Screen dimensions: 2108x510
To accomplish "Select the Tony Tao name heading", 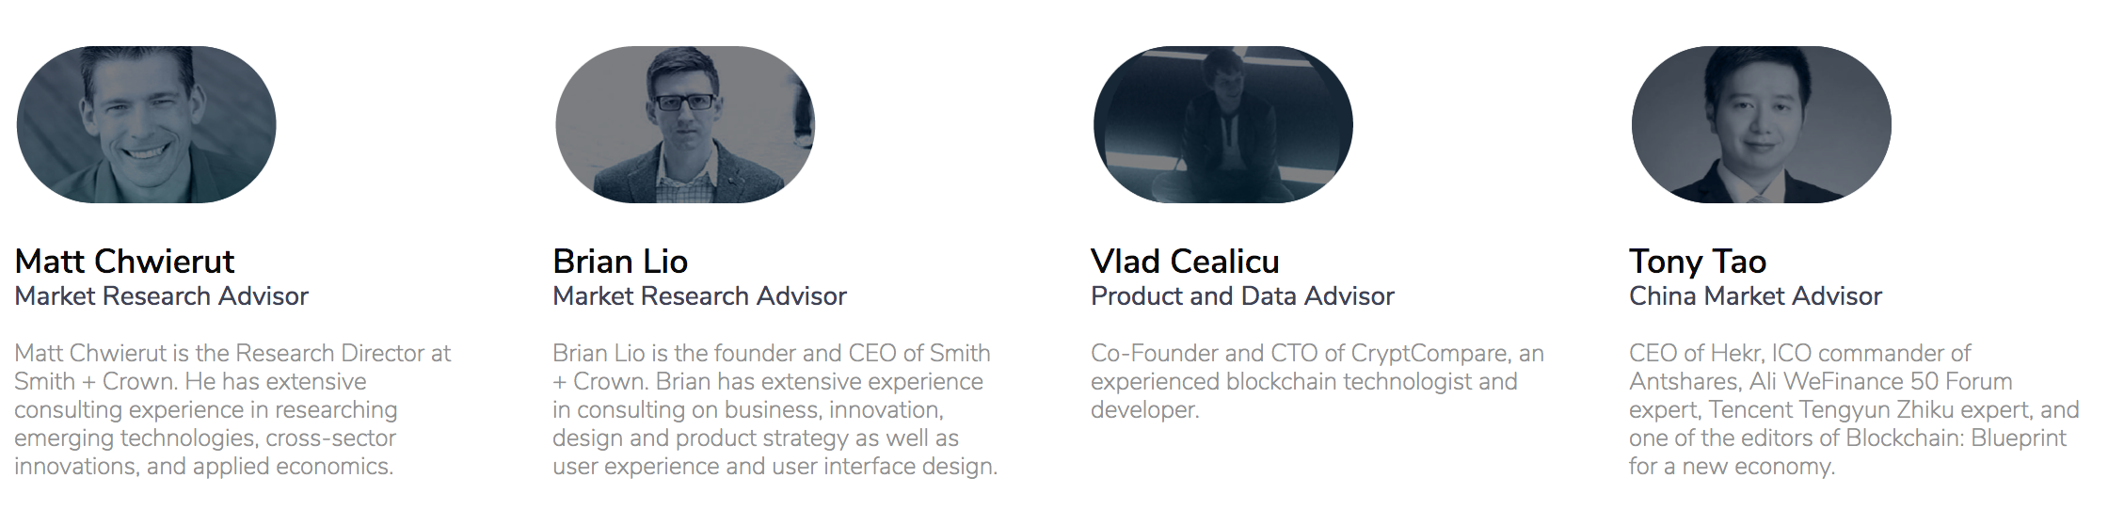I will [x=1698, y=262].
